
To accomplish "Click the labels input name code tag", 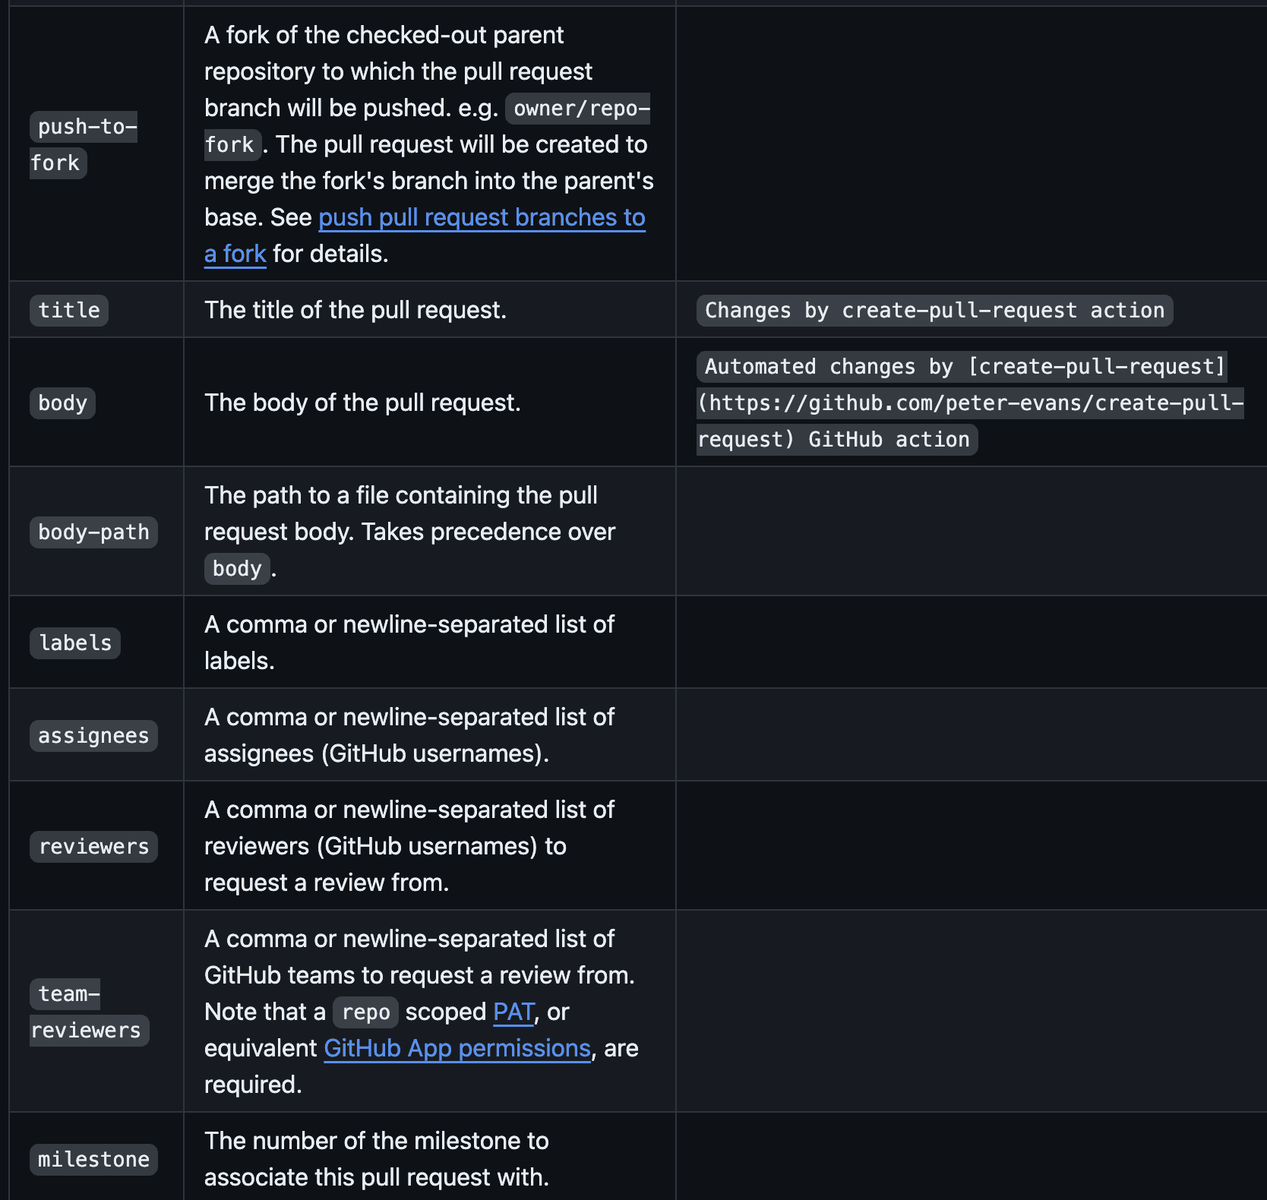I will point(75,643).
